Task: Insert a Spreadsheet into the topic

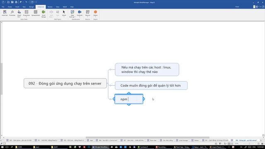Action: point(36,13)
